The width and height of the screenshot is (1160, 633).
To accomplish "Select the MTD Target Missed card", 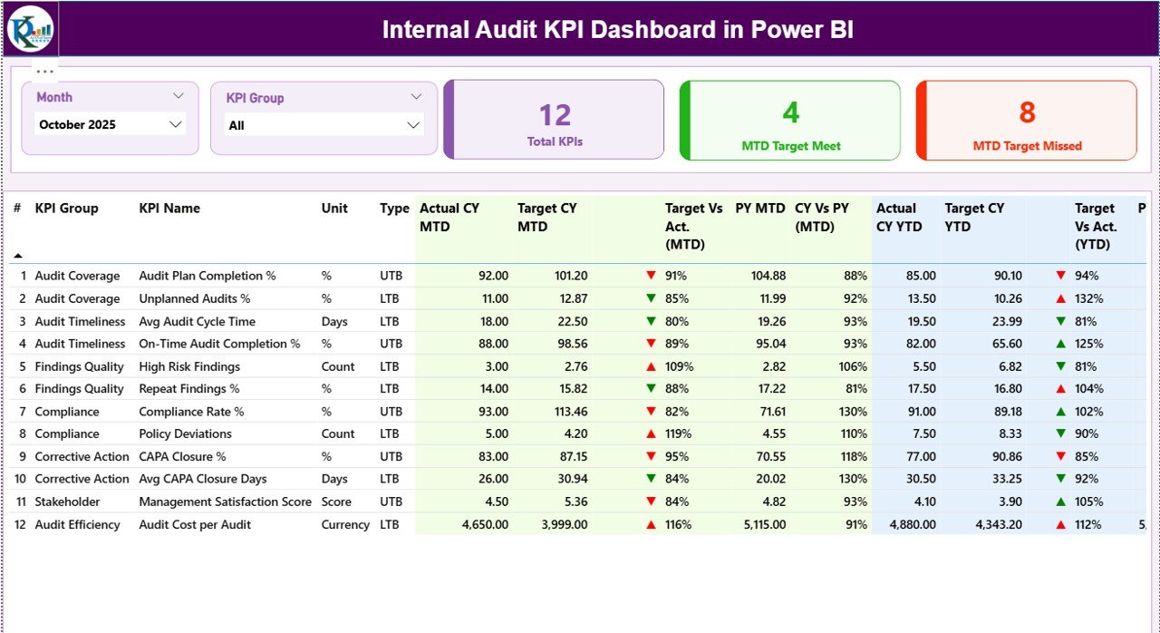I will pos(1027,120).
